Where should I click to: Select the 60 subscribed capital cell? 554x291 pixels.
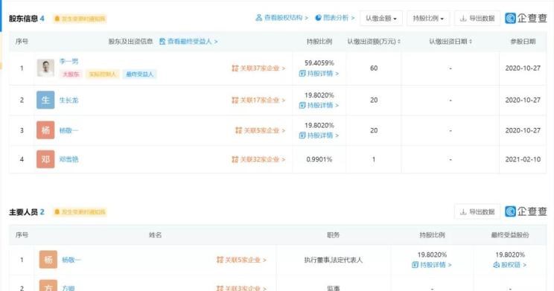pyautogui.click(x=374, y=68)
